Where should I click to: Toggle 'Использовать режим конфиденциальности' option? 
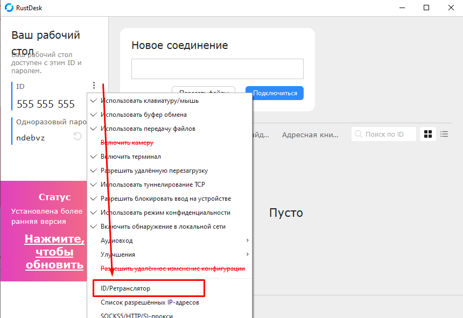(170, 213)
